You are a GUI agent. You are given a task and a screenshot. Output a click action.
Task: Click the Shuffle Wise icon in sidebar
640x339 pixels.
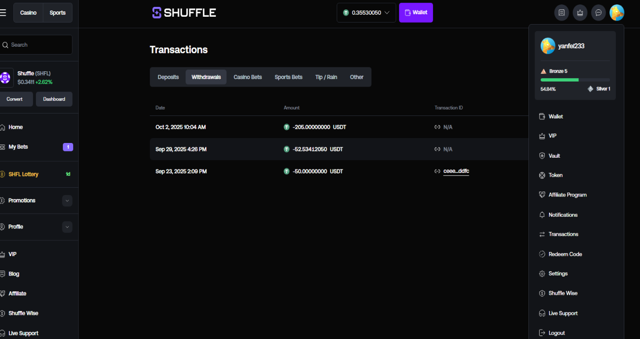(3, 313)
